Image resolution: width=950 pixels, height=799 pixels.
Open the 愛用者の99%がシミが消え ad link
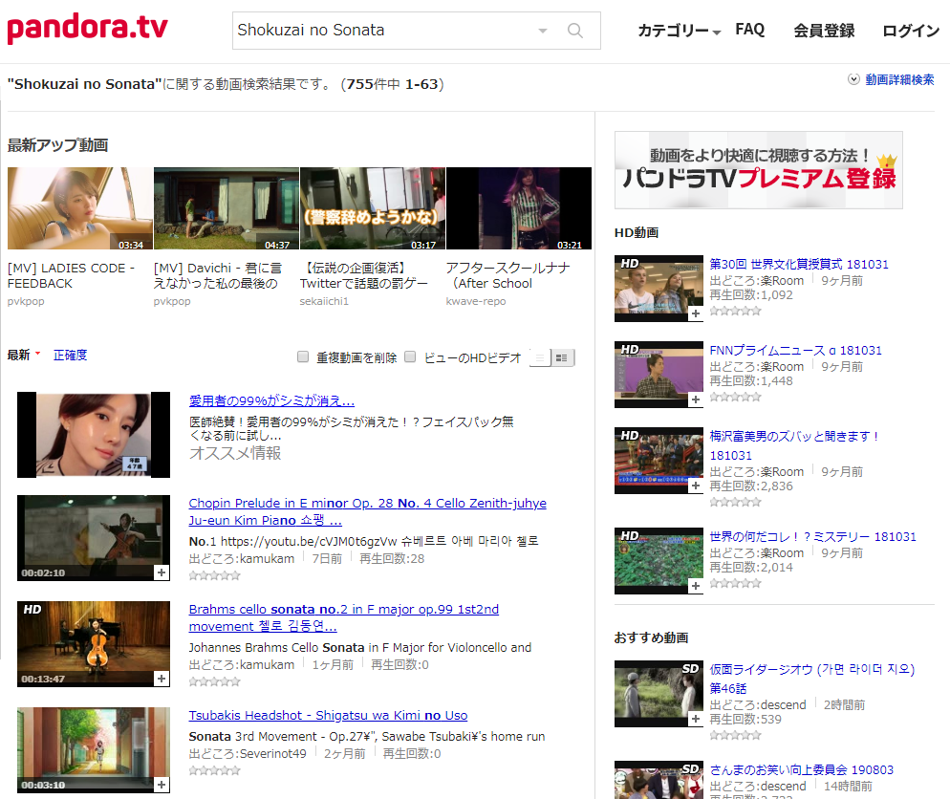[271, 400]
